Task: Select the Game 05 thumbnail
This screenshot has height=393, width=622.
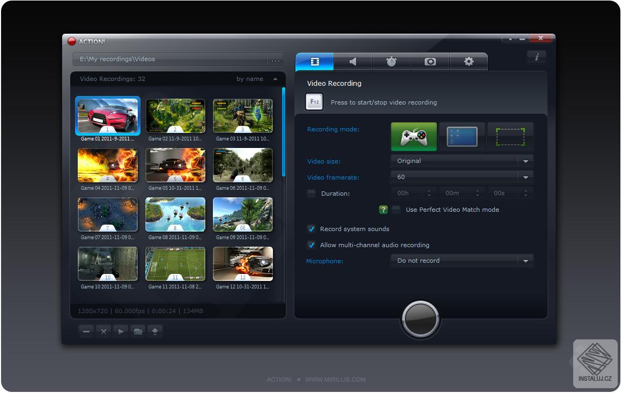Action: point(175,165)
